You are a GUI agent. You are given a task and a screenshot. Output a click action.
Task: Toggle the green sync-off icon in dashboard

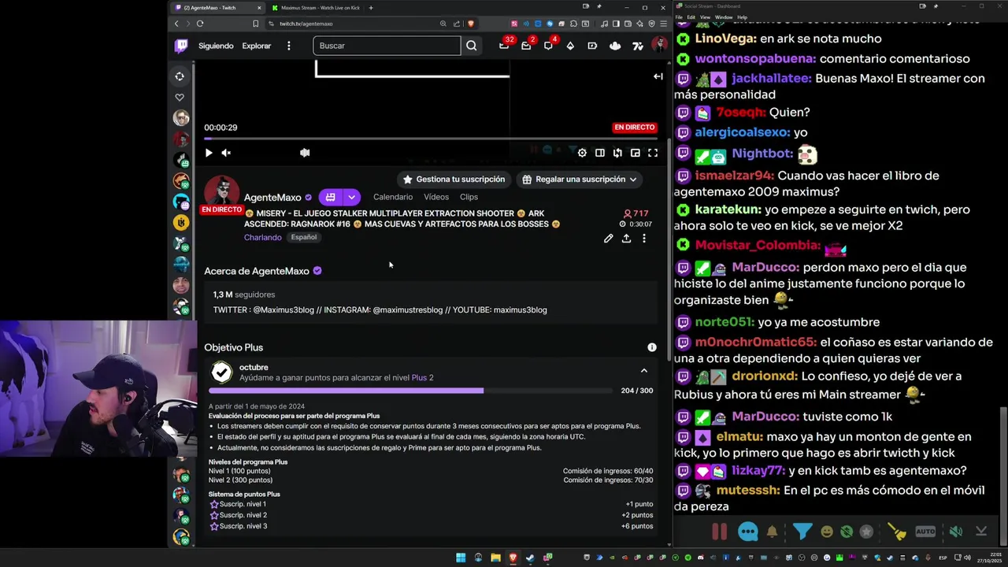click(x=847, y=532)
